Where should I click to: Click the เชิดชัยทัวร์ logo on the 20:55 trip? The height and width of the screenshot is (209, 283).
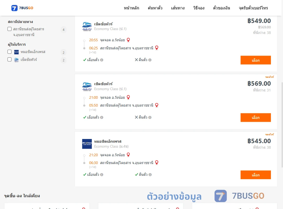(x=87, y=26)
